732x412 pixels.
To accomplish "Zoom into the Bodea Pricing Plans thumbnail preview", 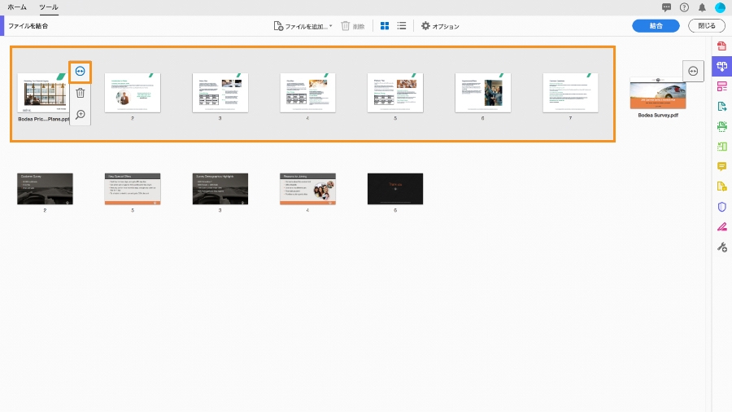I will [x=81, y=115].
